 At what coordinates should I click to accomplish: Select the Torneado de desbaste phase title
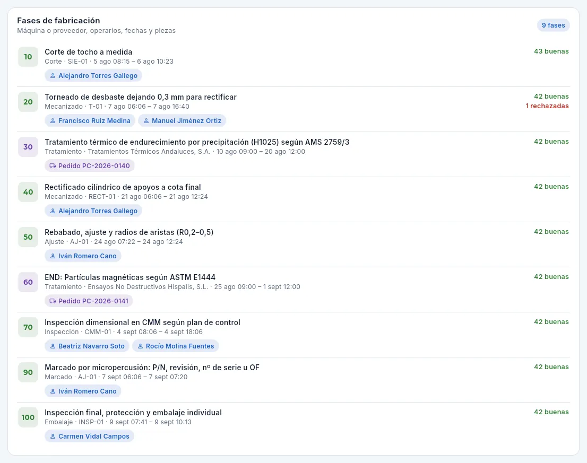click(141, 97)
